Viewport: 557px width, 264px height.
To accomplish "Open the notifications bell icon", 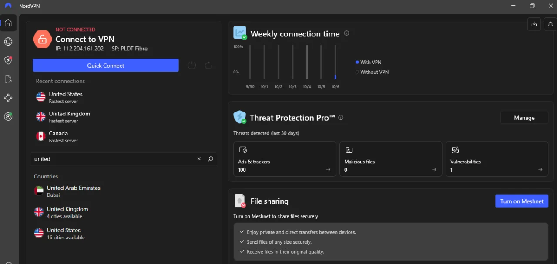I will point(550,24).
